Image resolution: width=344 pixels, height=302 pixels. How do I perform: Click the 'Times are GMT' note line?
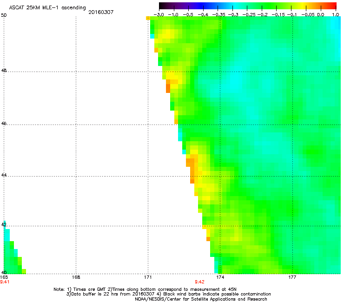tap(145, 289)
